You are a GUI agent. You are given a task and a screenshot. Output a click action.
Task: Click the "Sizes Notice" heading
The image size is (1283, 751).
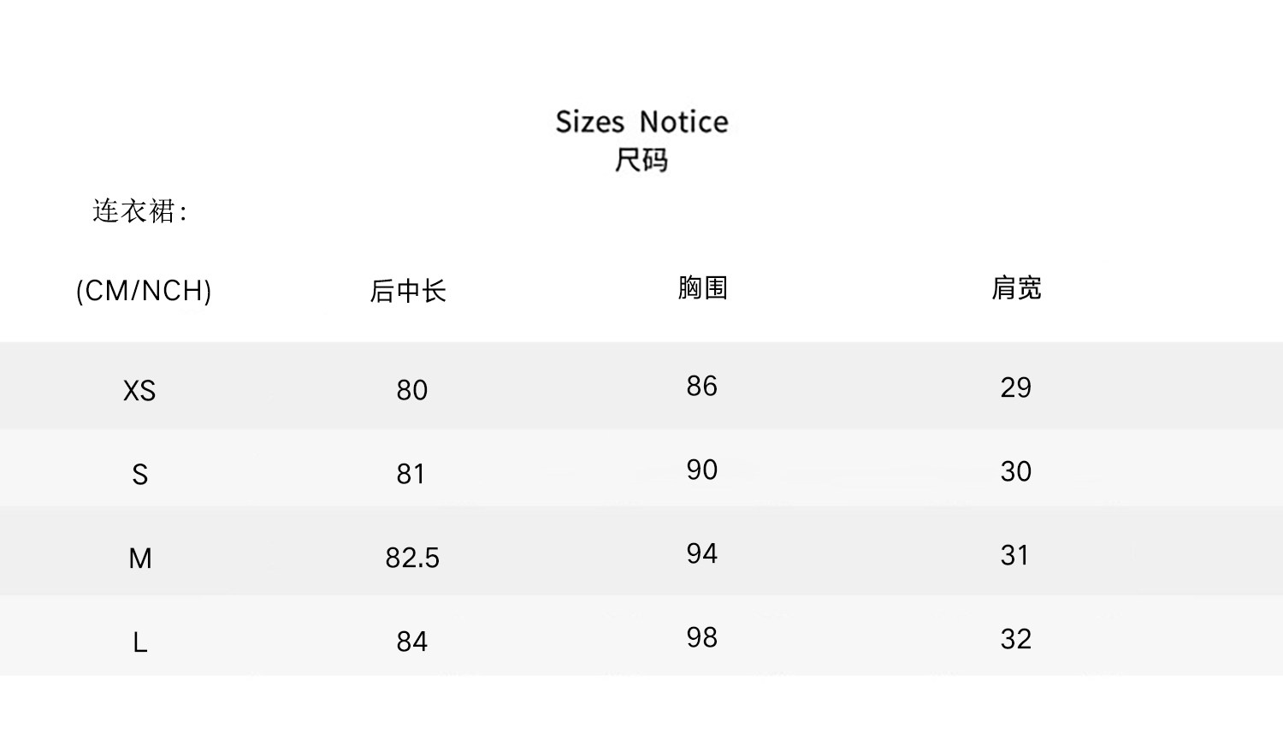tap(641, 122)
